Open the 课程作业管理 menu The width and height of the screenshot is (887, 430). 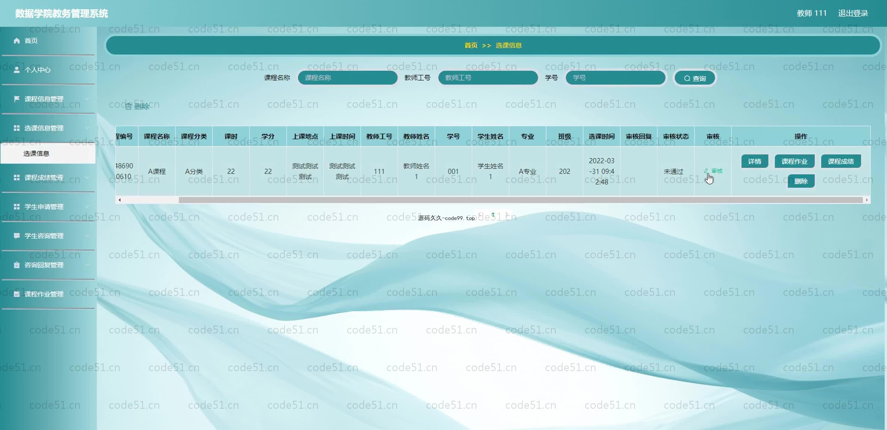click(48, 294)
